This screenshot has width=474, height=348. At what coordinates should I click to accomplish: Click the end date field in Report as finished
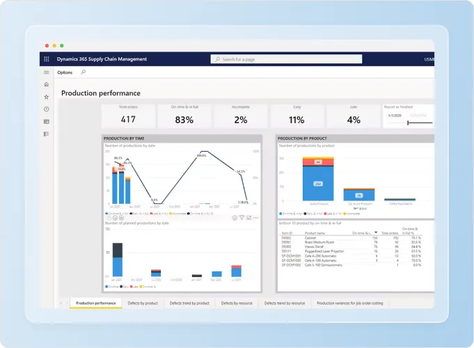point(418,116)
